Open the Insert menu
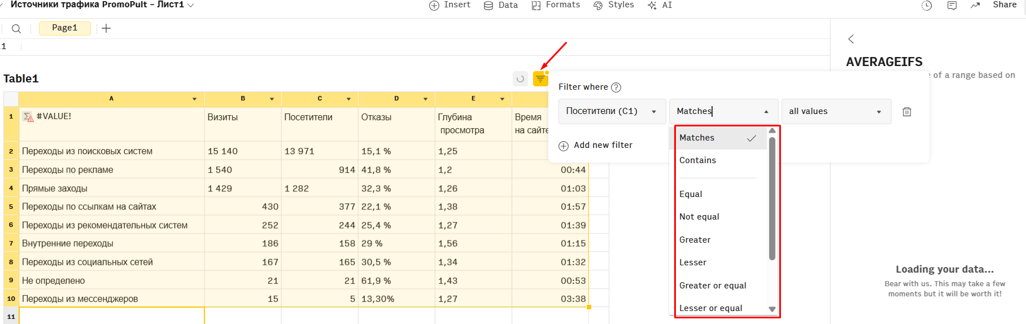1026x324 pixels. pyautogui.click(x=450, y=5)
